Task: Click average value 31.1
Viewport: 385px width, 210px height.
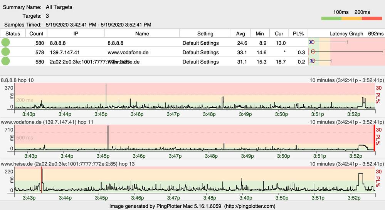Action: [x=242, y=62]
